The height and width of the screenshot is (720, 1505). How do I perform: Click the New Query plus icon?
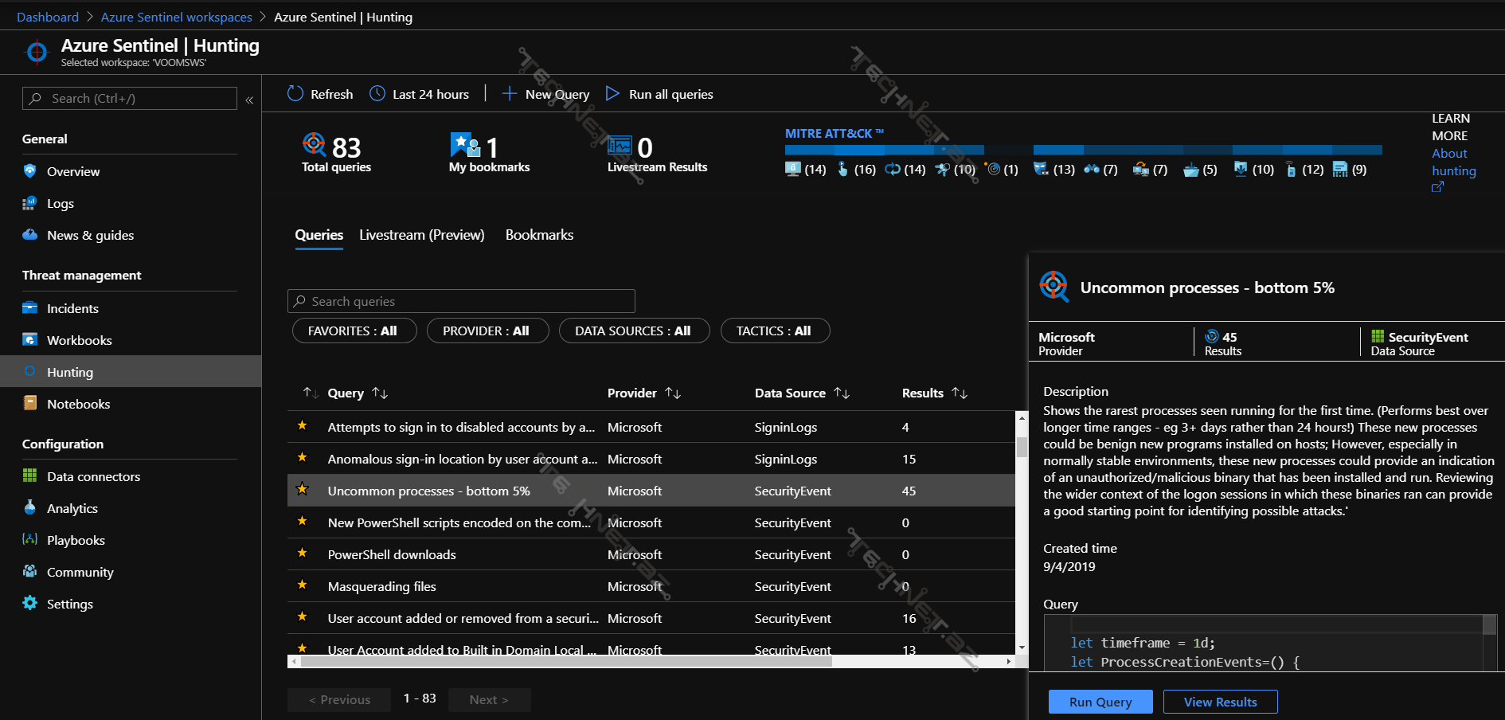pyautogui.click(x=509, y=94)
